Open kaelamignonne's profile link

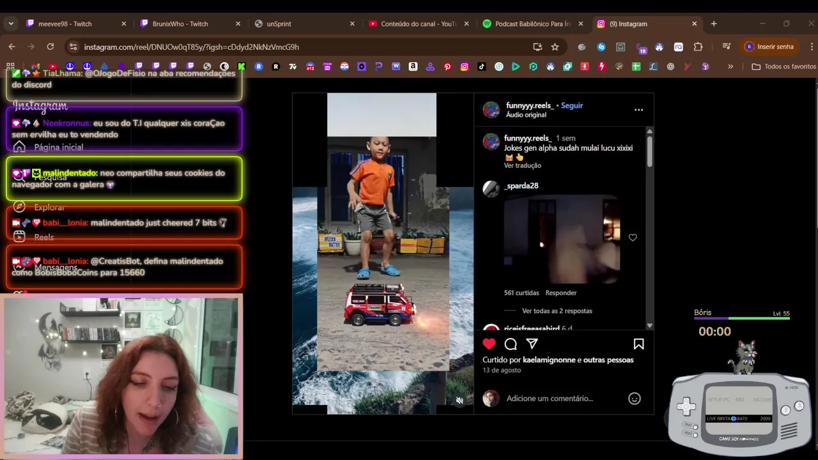click(x=549, y=360)
